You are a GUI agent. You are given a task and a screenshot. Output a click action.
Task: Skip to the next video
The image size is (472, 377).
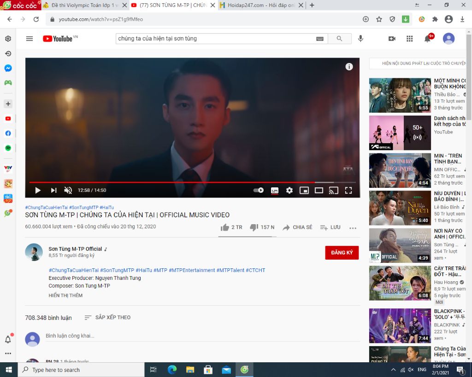[53, 190]
